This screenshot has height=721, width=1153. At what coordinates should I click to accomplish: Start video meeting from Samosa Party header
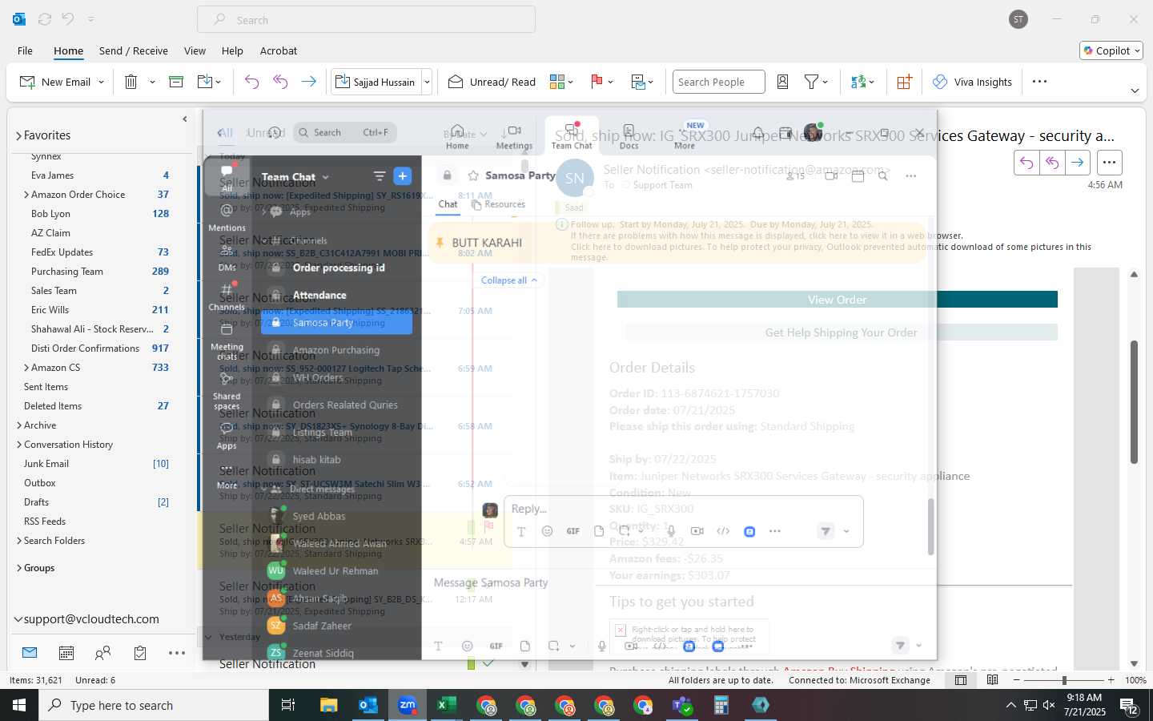pos(831,175)
